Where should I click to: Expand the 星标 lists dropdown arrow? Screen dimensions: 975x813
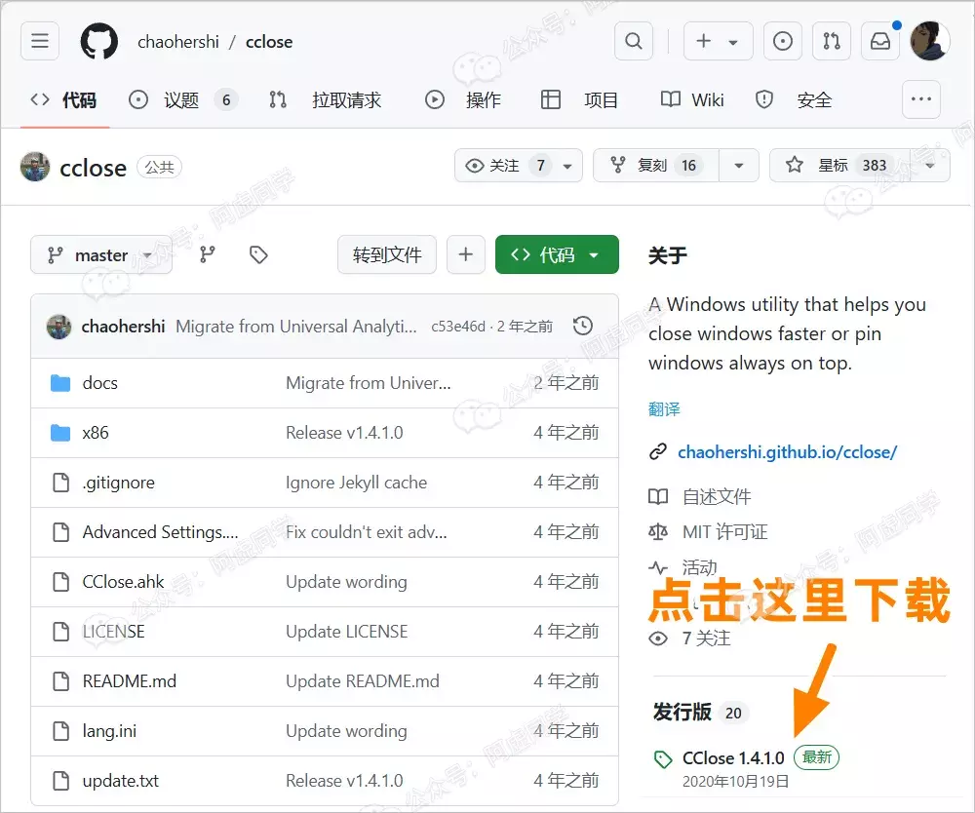click(930, 166)
